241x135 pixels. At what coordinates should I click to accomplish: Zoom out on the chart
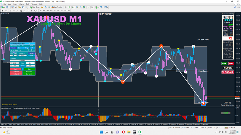tap(81, 7)
